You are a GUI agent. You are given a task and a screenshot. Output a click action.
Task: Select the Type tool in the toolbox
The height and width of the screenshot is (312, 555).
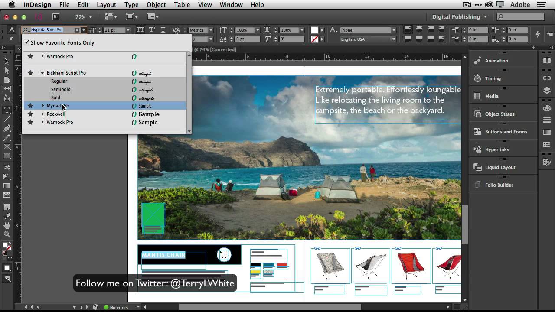coord(7,110)
